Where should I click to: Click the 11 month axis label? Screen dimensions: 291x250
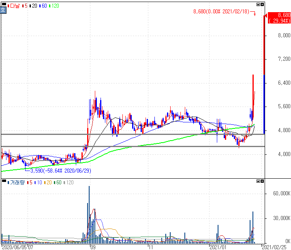click(150, 247)
